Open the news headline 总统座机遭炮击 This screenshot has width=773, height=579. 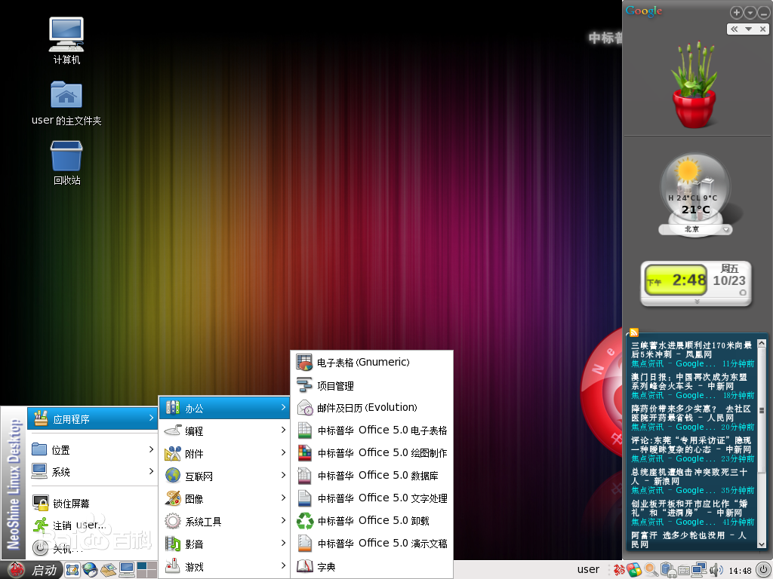tap(689, 476)
